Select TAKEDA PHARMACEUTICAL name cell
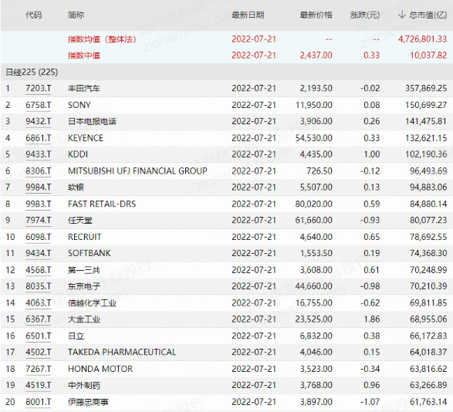 [x=122, y=352]
